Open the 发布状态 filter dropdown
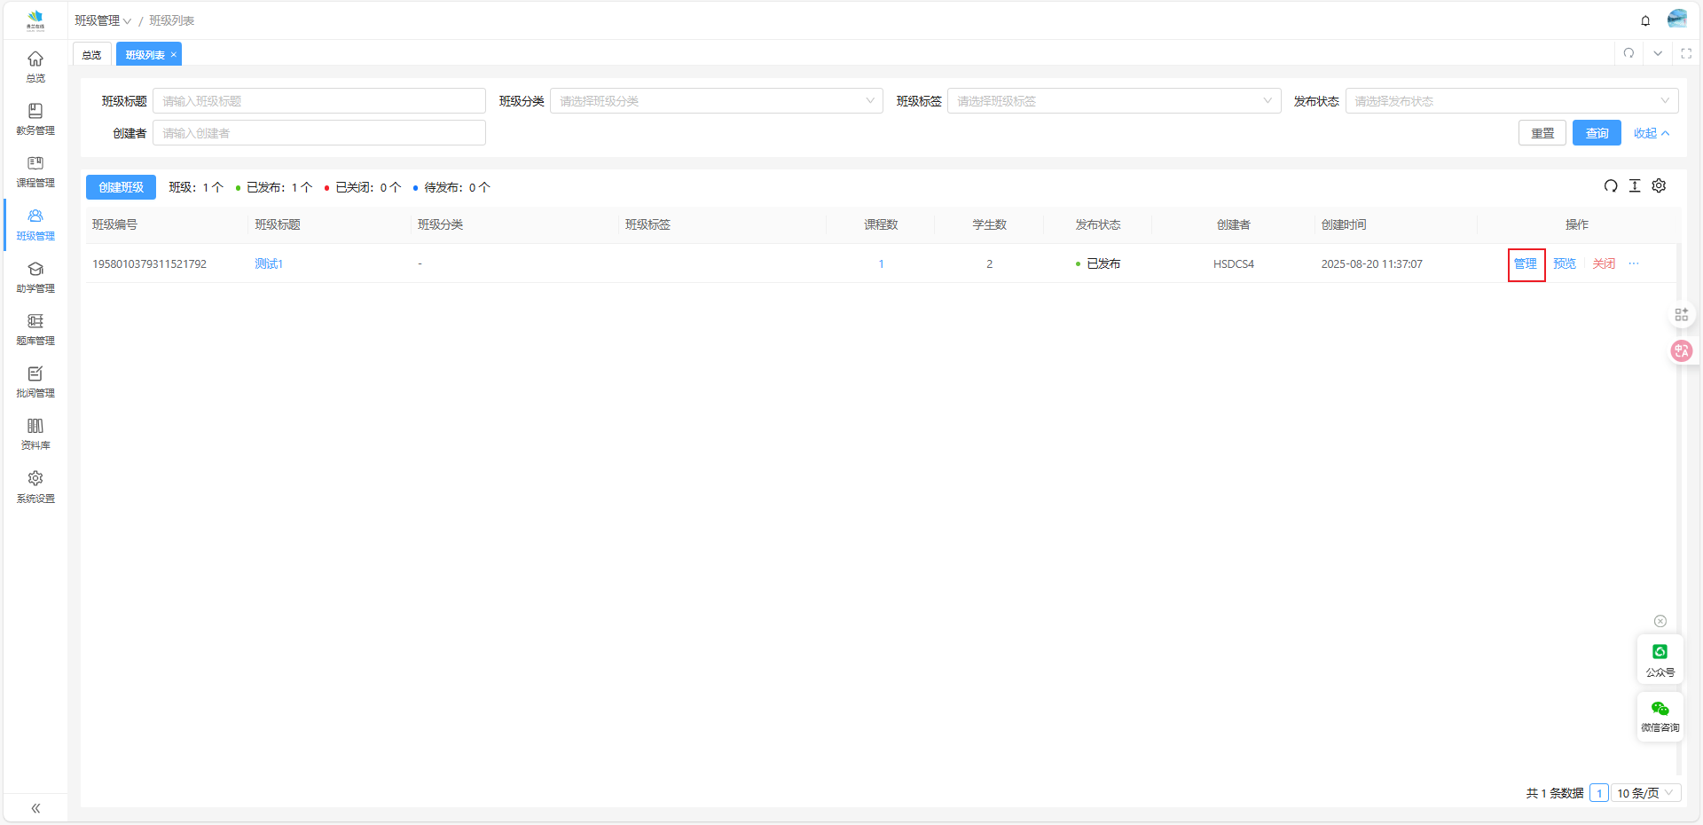The image size is (1703, 825). coord(1511,101)
